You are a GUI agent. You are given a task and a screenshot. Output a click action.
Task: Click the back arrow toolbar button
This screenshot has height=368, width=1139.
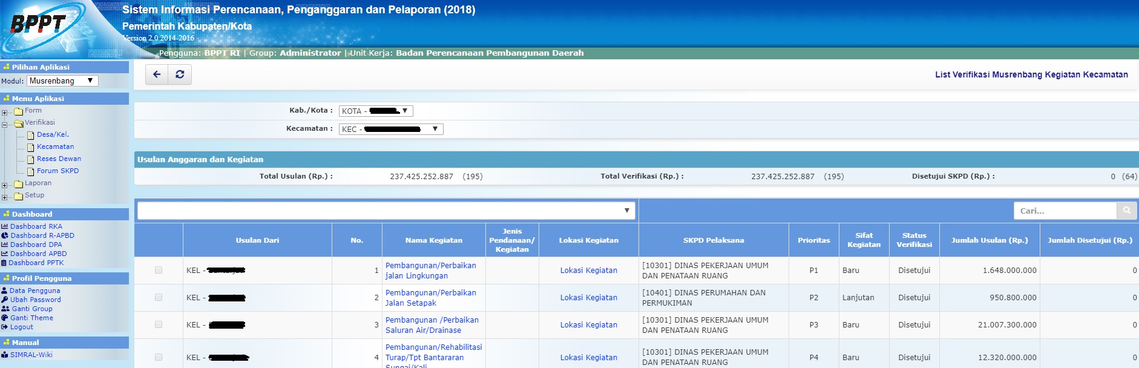[157, 74]
